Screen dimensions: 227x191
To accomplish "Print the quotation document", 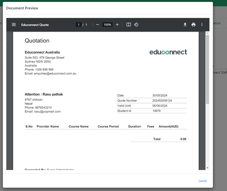I will (x=194, y=25).
